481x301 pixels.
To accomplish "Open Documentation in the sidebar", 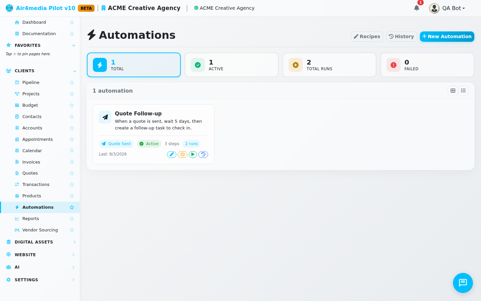I will click(40, 34).
